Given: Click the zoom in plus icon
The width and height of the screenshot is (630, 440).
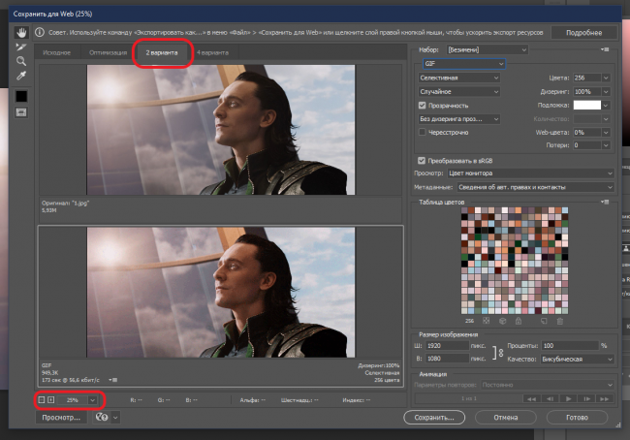Looking at the screenshot, I should coord(51,400).
